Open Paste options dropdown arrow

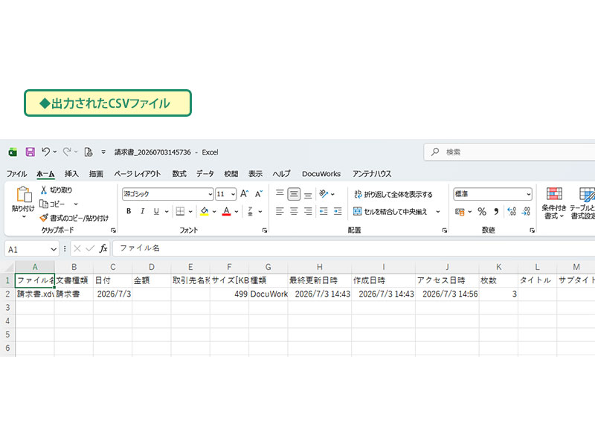24,216
